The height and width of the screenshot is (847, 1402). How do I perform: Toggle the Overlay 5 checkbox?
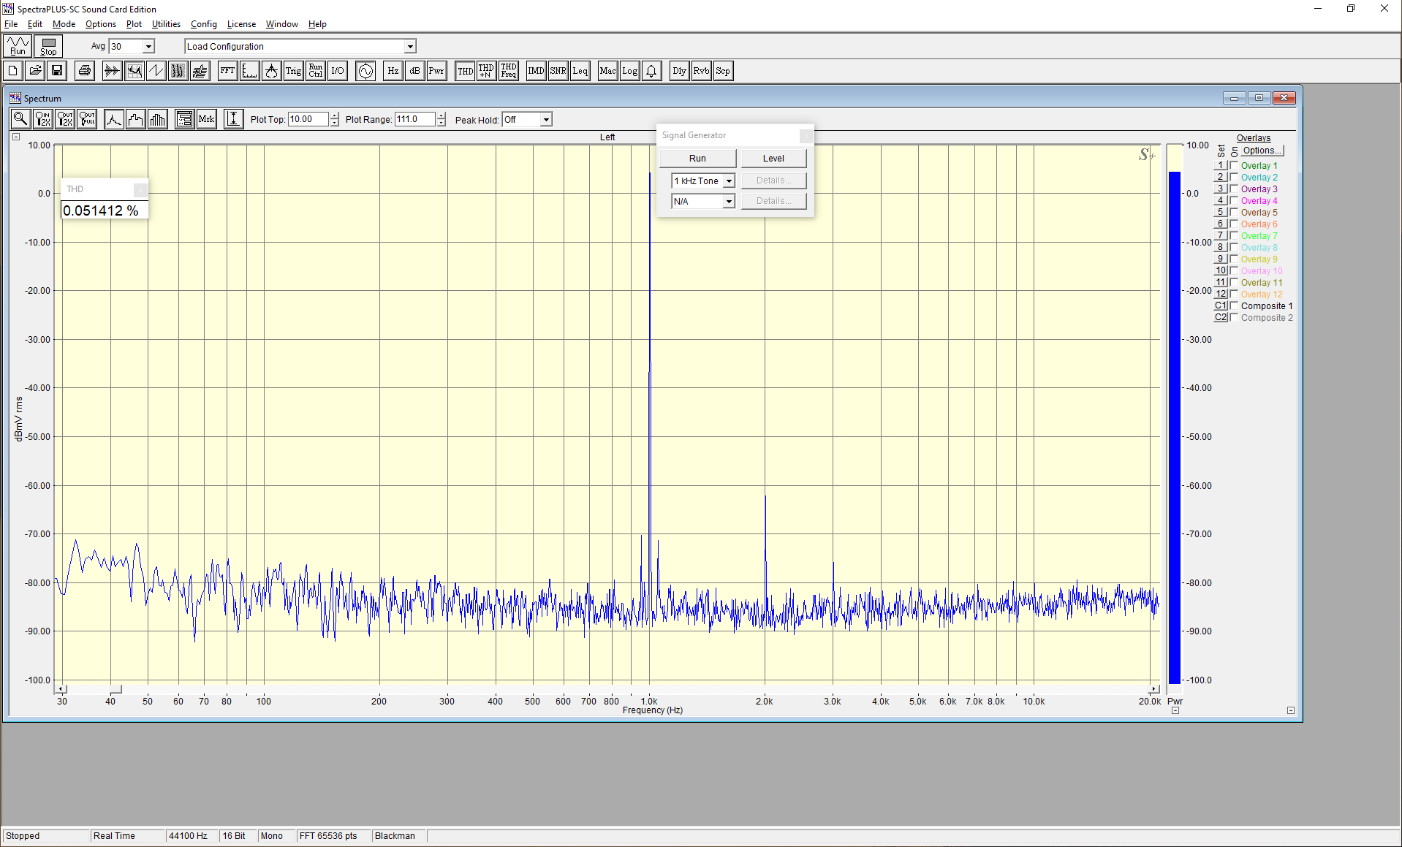[1234, 213]
